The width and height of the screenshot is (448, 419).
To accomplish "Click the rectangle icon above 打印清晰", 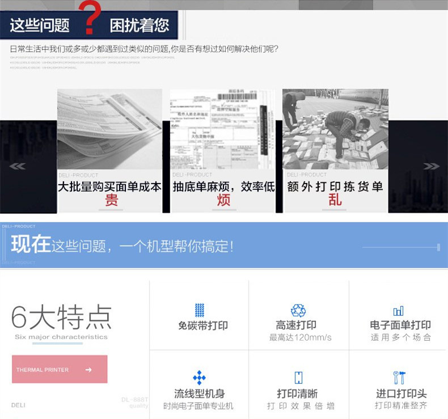I will [x=298, y=378].
